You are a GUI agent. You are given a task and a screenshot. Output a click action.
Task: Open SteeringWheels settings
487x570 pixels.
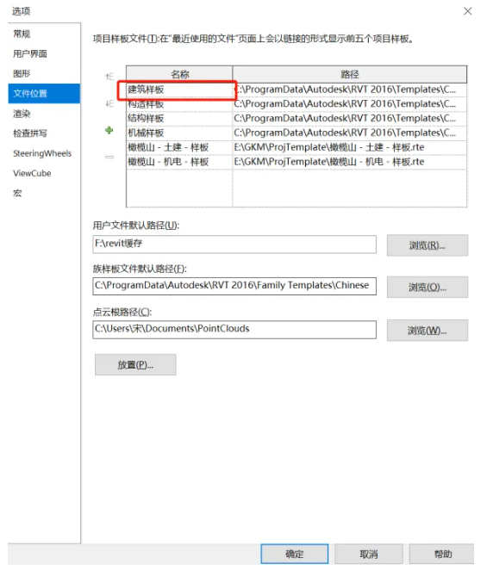(x=44, y=153)
